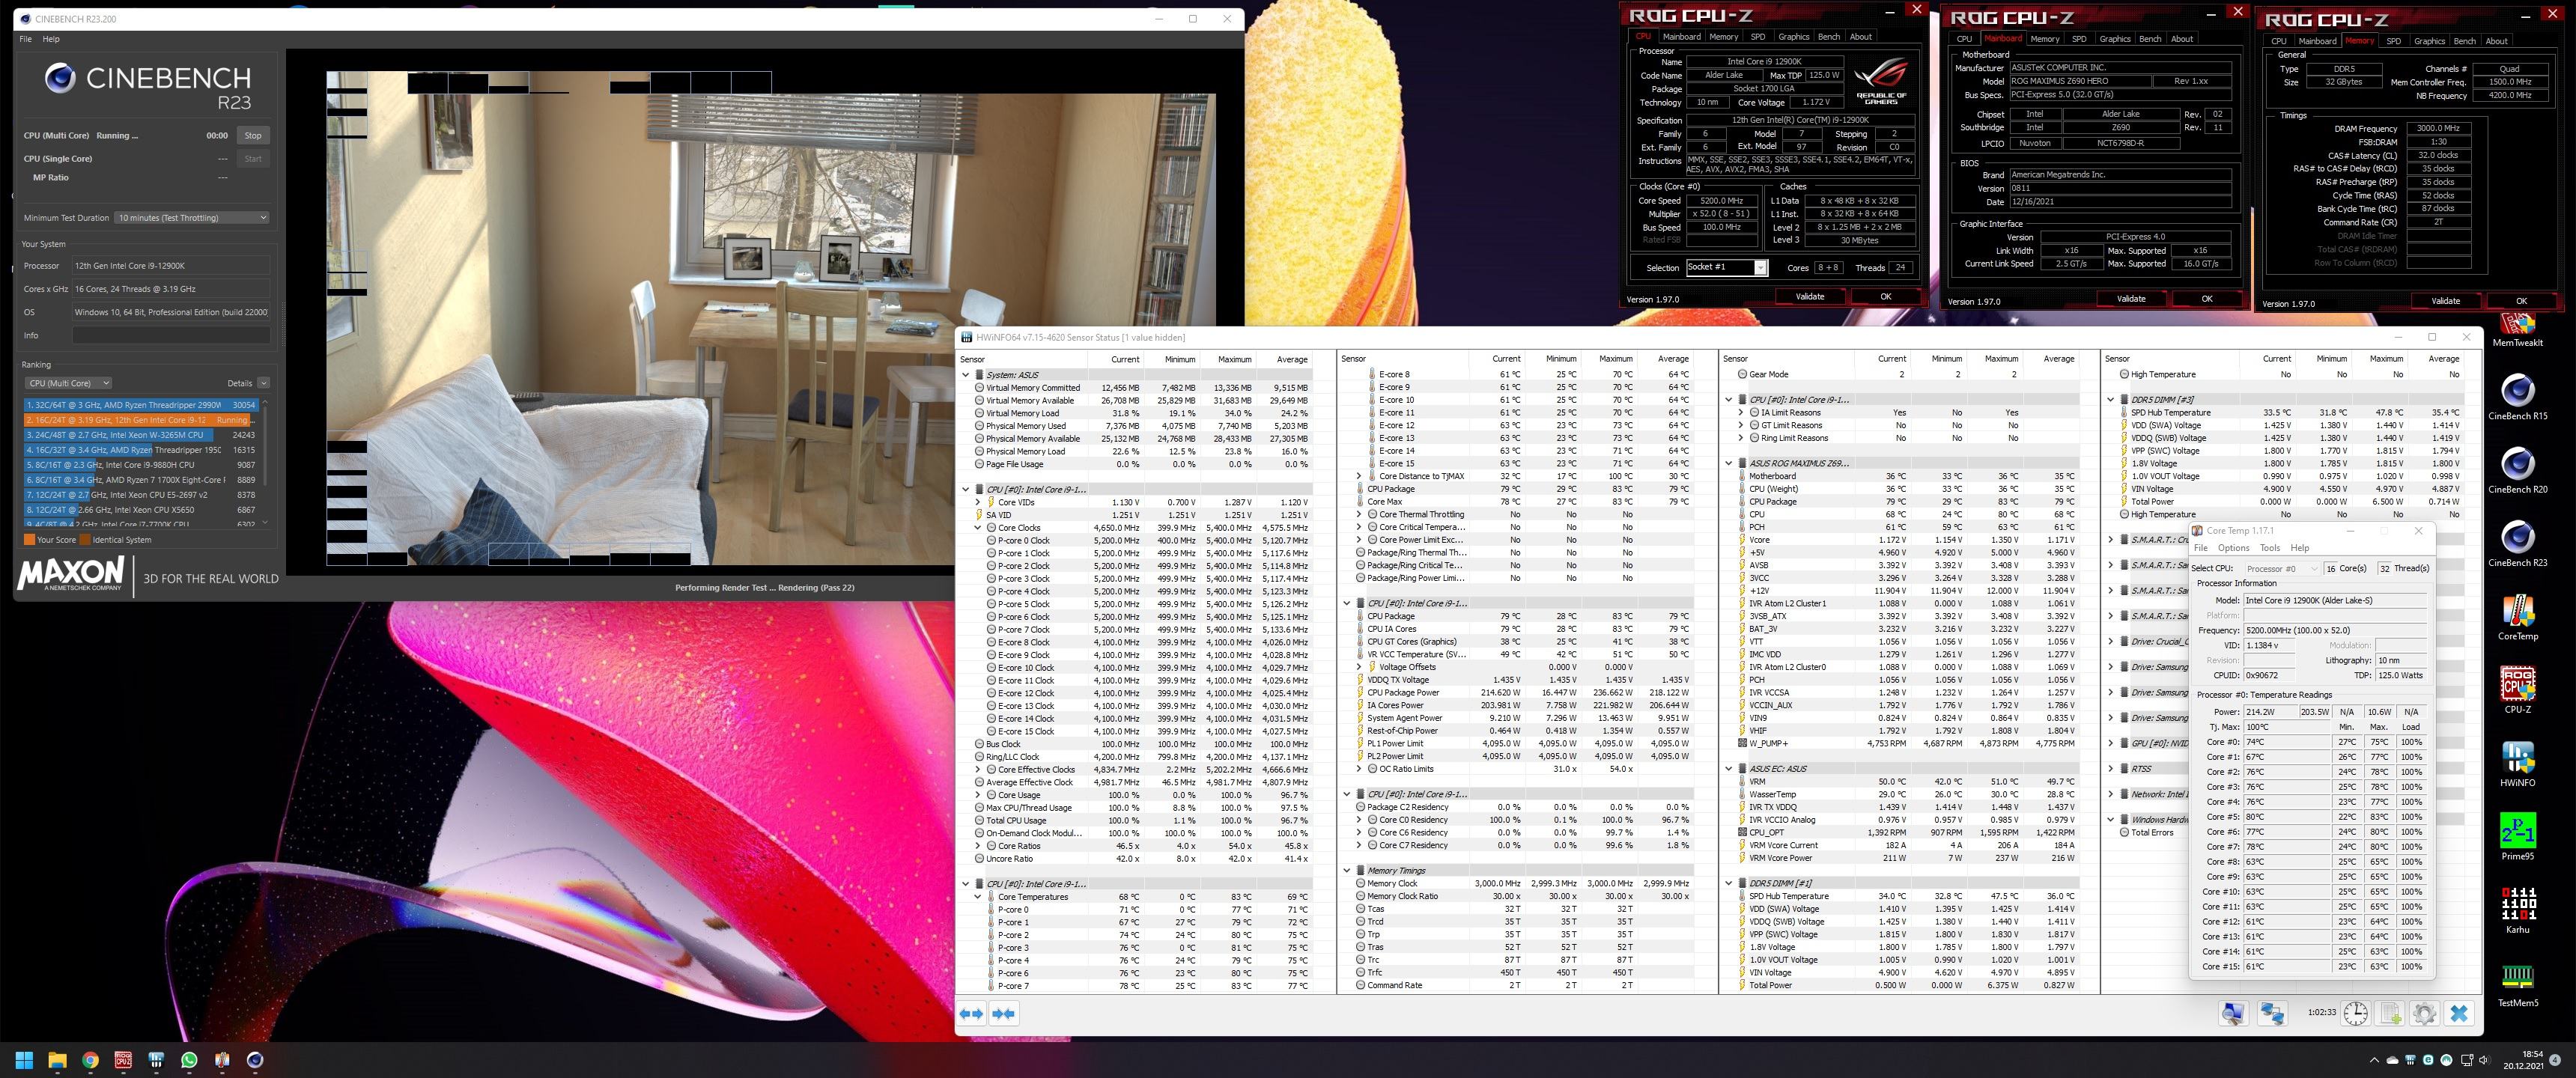Open Cinebench Minimum Test Duration dropdown
Screen dimensions: 2576x1078
(192, 218)
